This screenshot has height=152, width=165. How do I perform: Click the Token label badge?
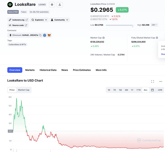(x=24, y=12)
